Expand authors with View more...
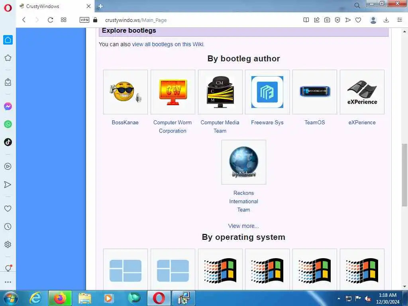 (243, 226)
